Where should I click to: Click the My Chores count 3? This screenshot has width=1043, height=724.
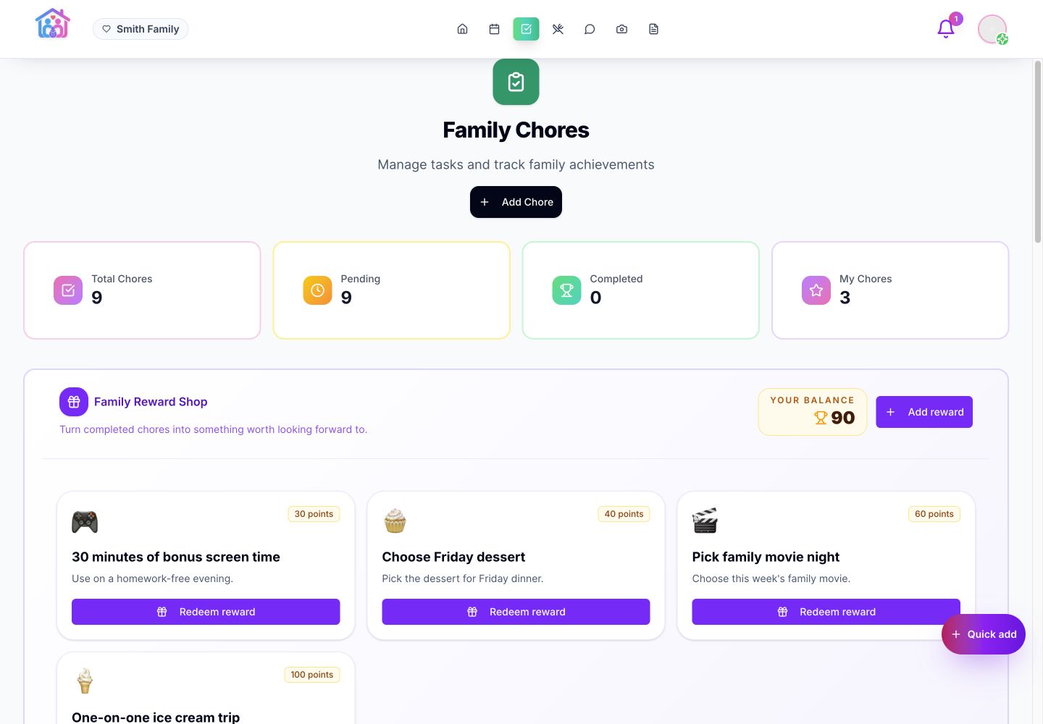pyautogui.click(x=845, y=298)
